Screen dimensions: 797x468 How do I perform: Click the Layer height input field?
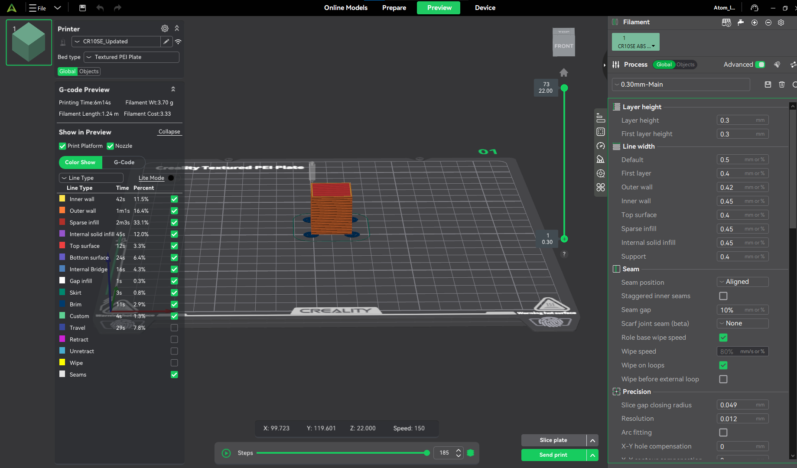click(743, 120)
